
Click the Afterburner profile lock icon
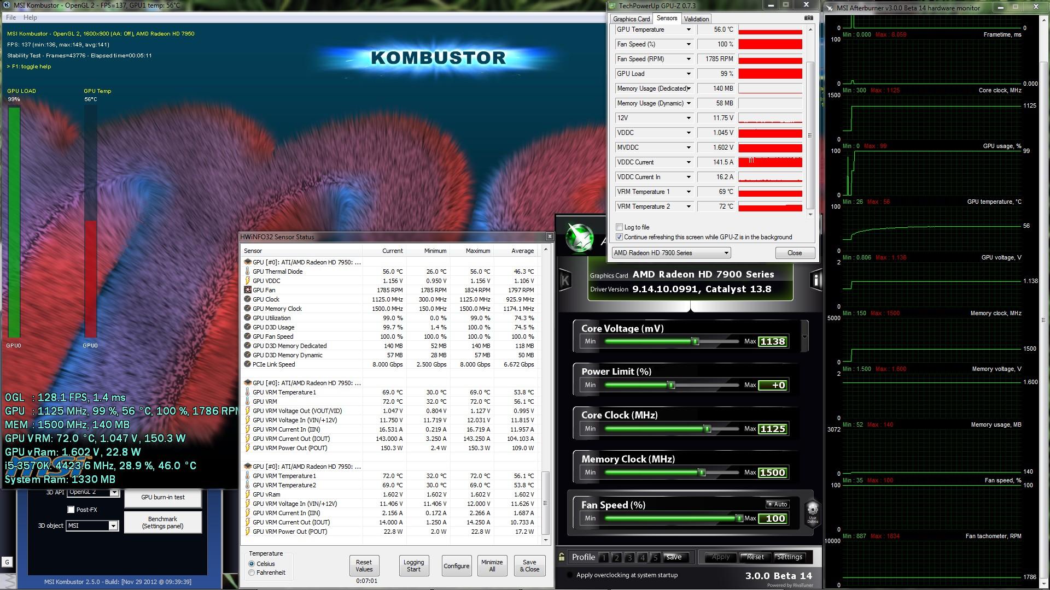tap(562, 557)
